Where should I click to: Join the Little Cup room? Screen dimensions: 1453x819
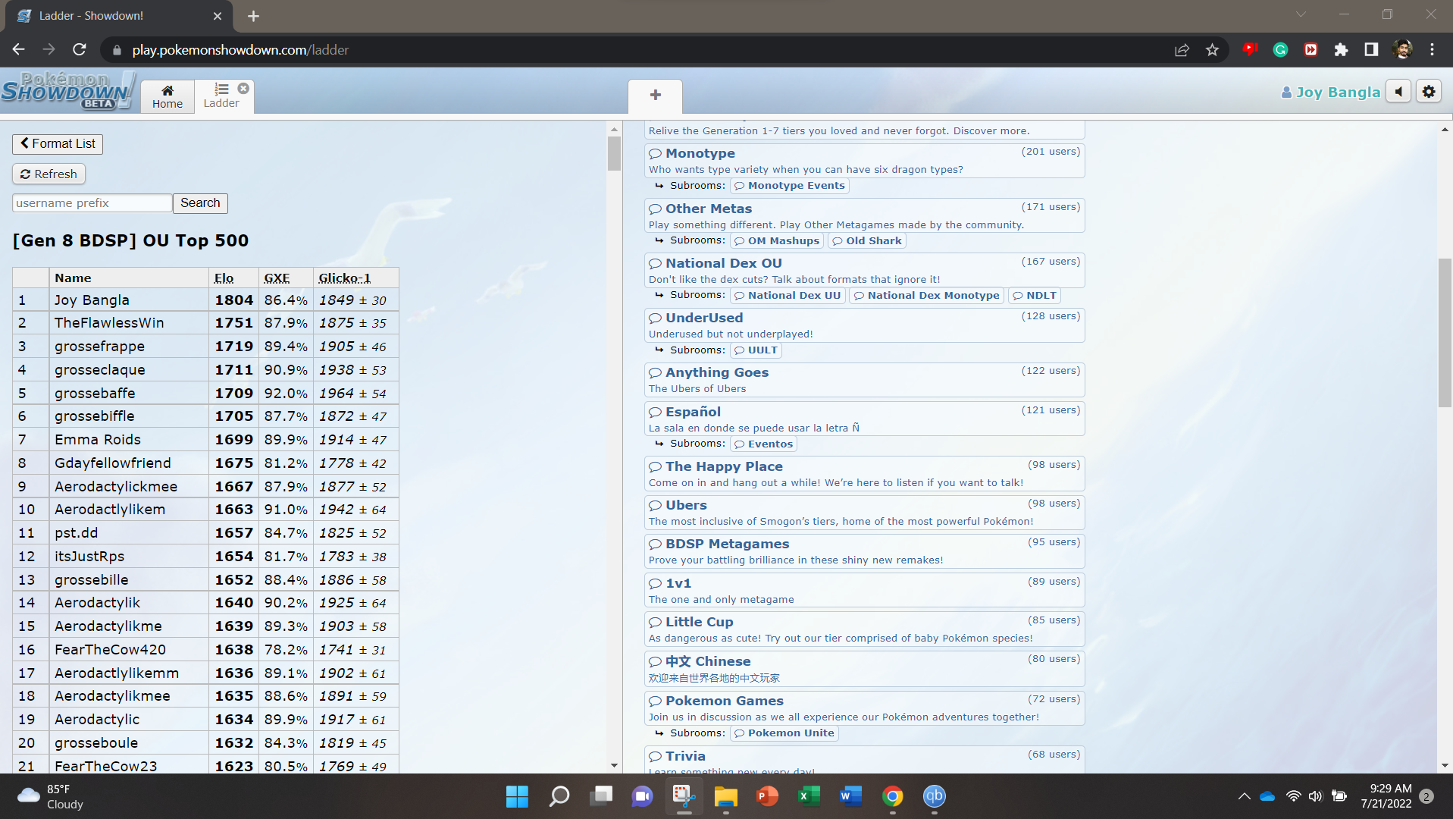click(x=865, y=629)
